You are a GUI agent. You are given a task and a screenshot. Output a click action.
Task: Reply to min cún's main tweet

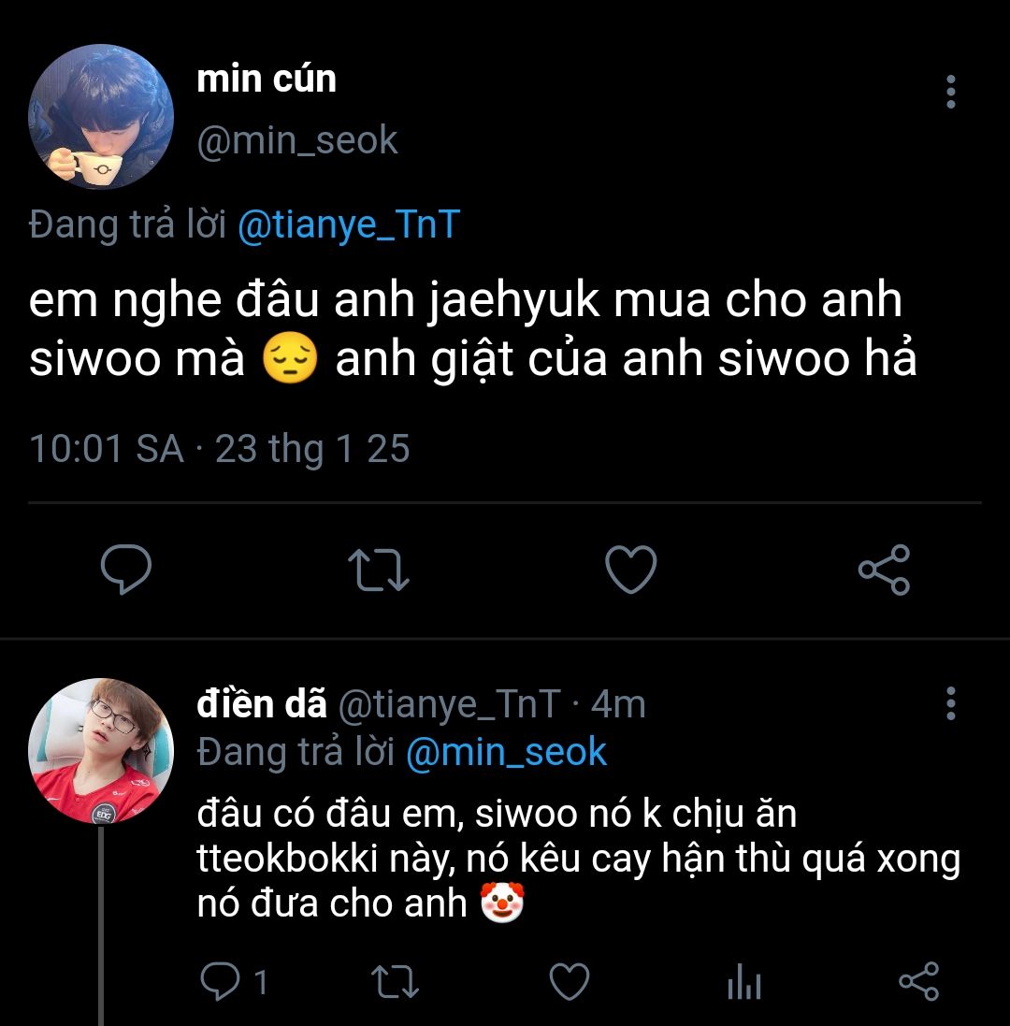[x=126, y=569]
